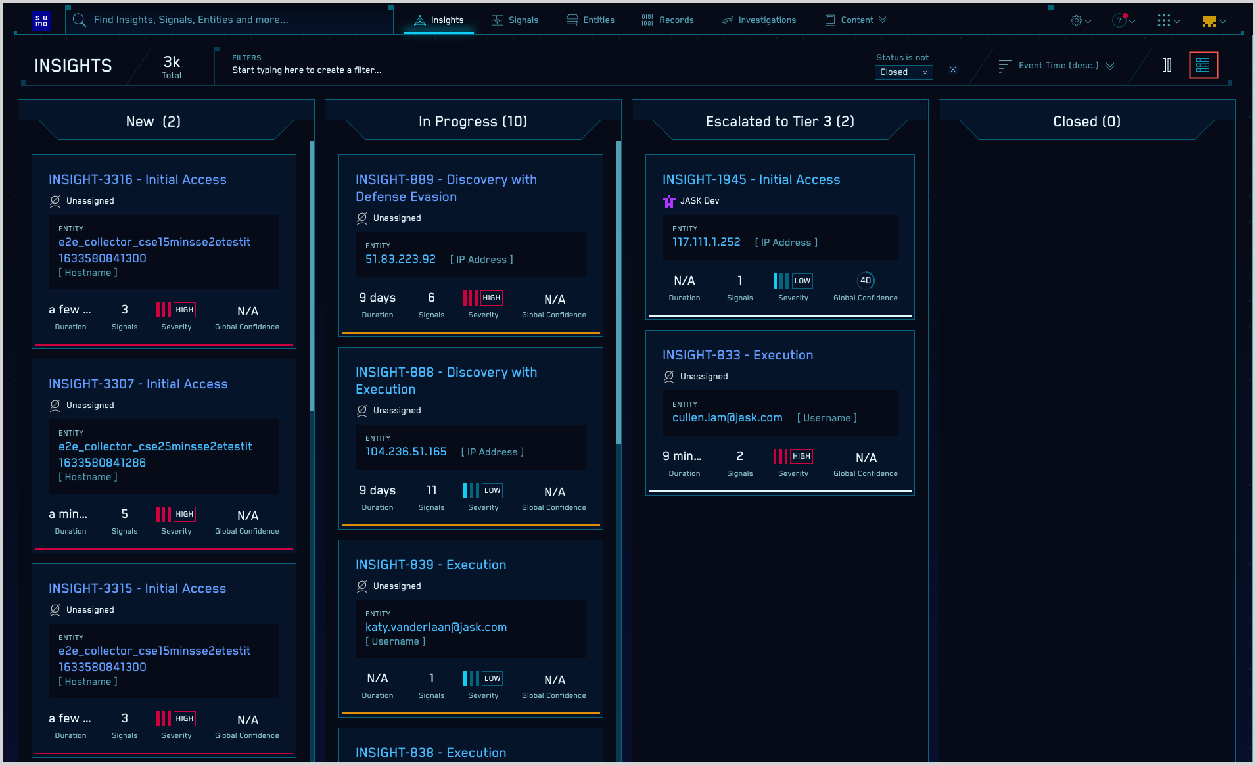Open the settings gear menu

1080,20
